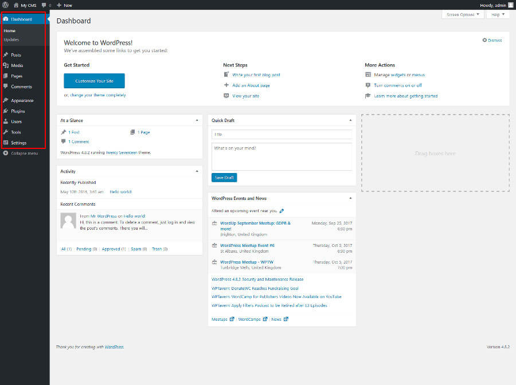Focus the What's on your mind textarea
Screen dimensions: 516x385
(282, 156)
